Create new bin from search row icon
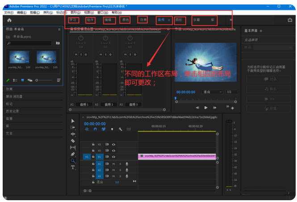The image size is (297, 202). click(x=58, y=43)
